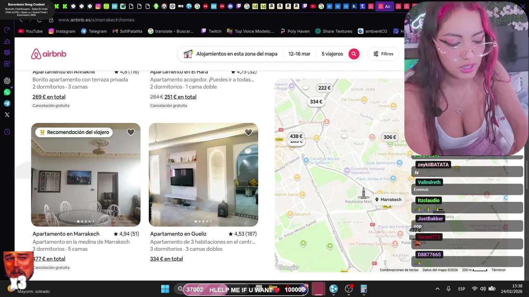Open the striped monitor sidebar icon
The width and height of the screenshot is (529, 297).
click(x=7, y=52)
